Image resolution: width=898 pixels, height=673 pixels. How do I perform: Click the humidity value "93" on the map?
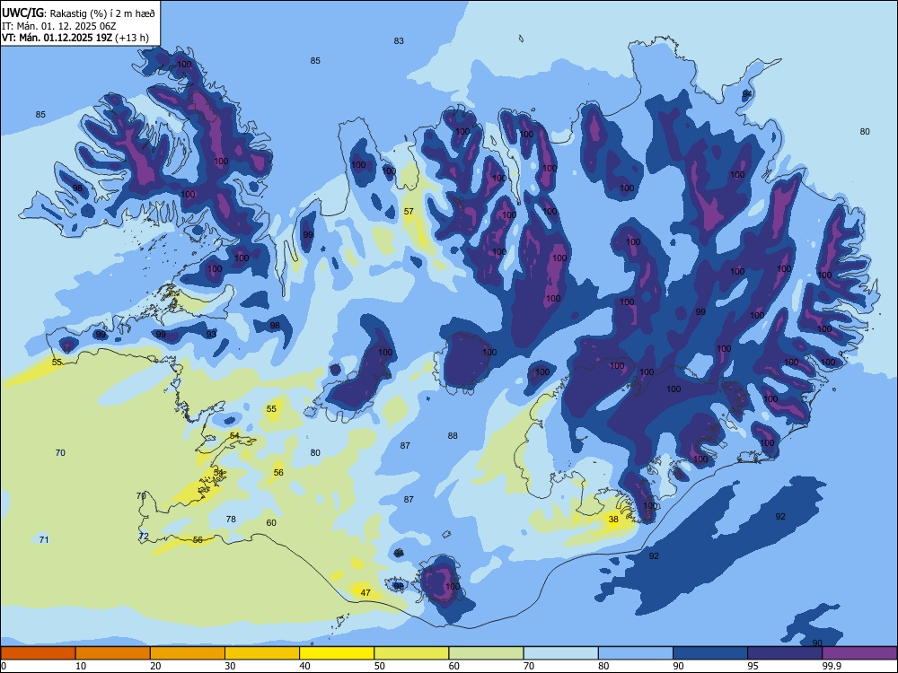point(211,334)
